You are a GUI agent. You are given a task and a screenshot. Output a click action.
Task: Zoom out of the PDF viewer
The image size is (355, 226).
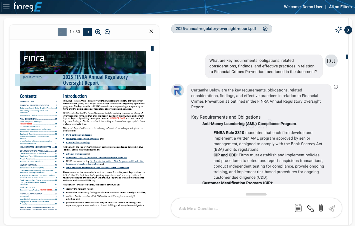click(x=107, y=32)
